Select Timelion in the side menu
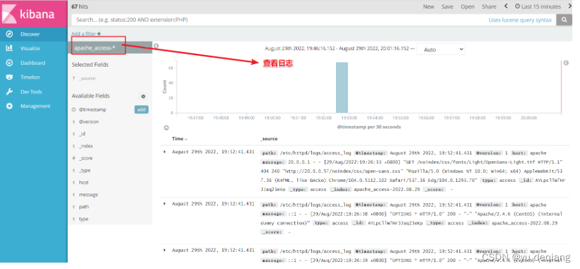The height and width of the screenshot is (269, 580). tap(30, 77)
